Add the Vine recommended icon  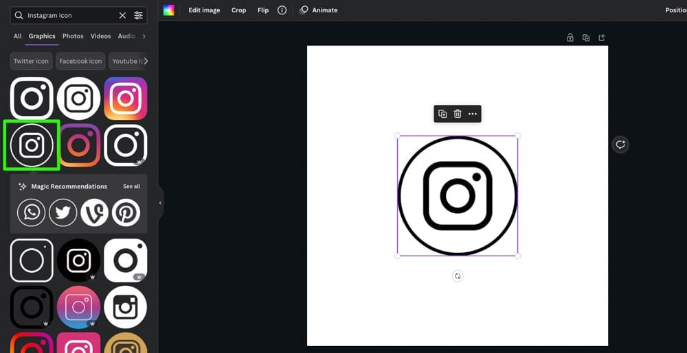point(94,212)
